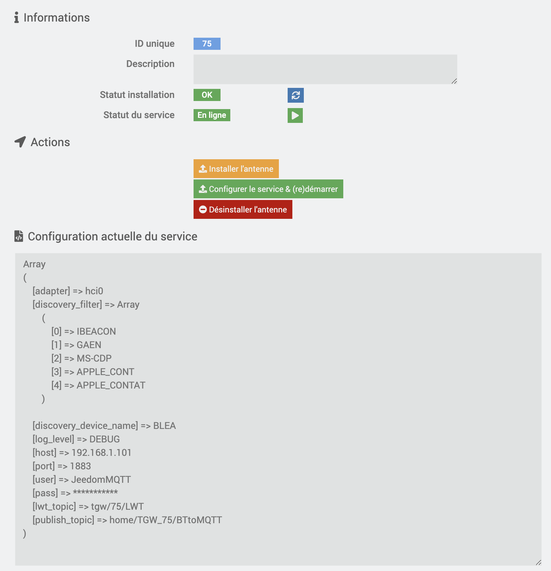Click the configuration box resize handle
The image size is (551, 571).
click(539, 563)
